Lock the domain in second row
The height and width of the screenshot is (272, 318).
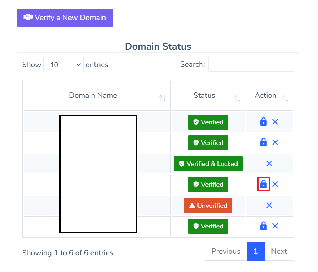pyautogui.click(x=263, y=142)
